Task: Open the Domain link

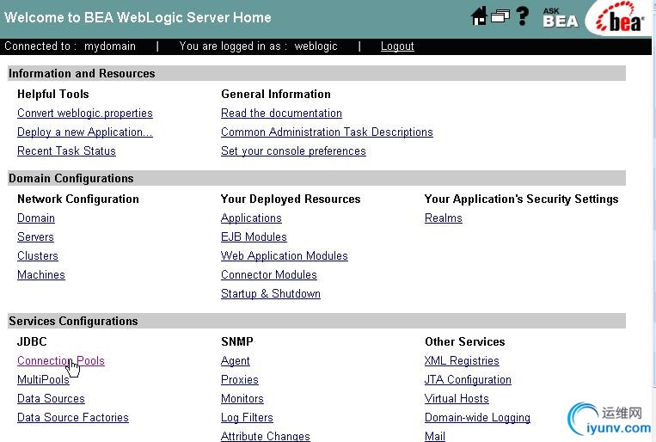Action: tap(36, 218)
